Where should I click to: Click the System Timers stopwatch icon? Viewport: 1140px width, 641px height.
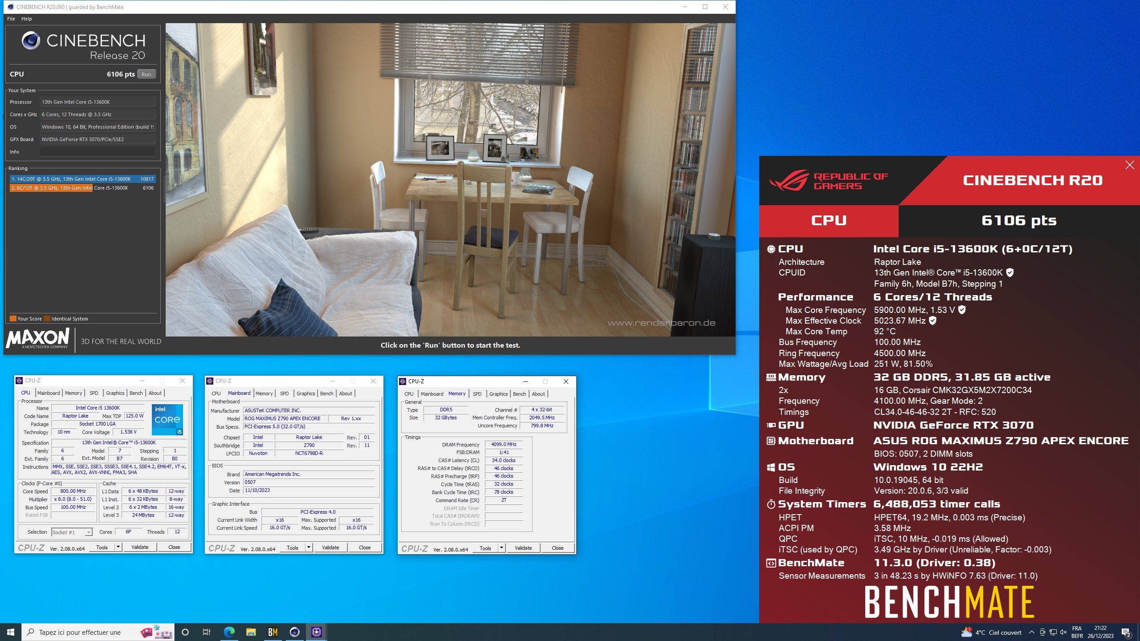point(771,504)
